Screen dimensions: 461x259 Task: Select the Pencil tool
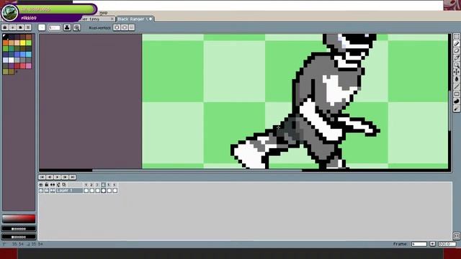pos(456,44)
